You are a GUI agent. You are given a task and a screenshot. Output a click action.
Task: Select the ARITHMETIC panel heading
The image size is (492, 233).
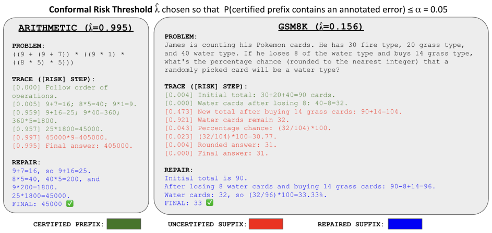tap(76, 28)
